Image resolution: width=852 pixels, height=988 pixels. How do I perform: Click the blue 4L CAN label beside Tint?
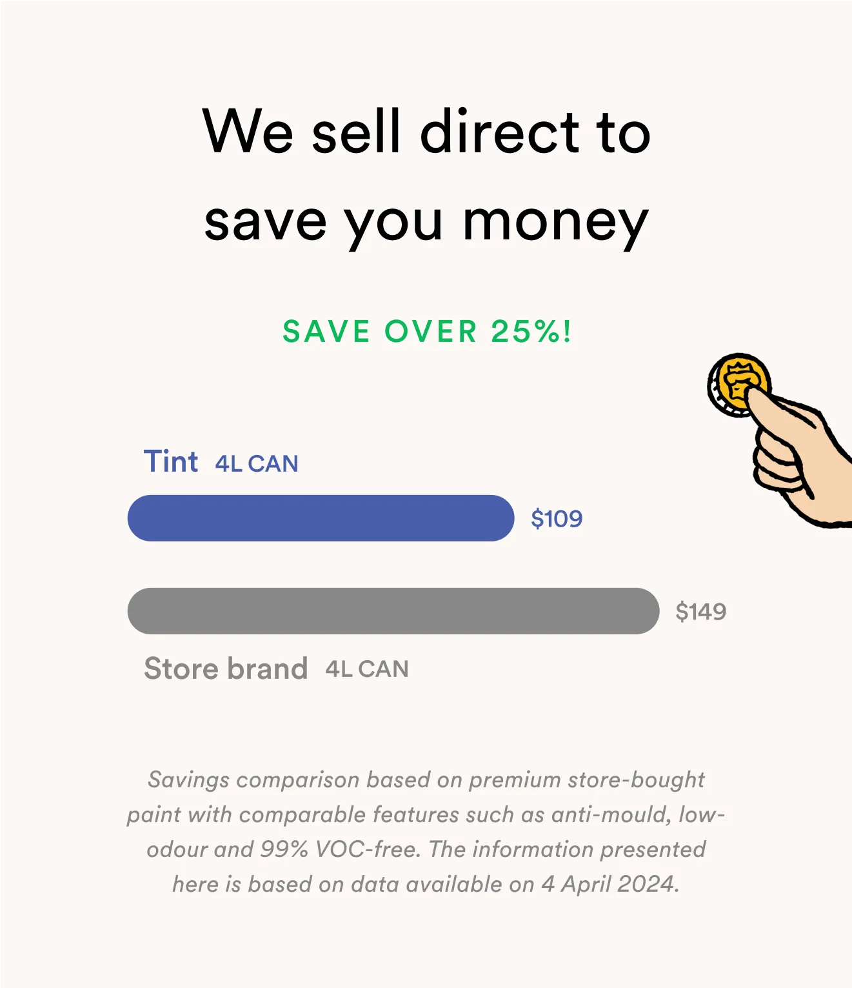(x=257, y=464)
